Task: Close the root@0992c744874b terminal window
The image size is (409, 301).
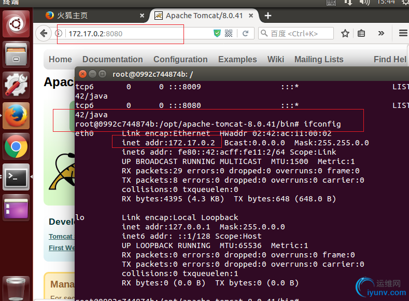Action: click(82, 74)
